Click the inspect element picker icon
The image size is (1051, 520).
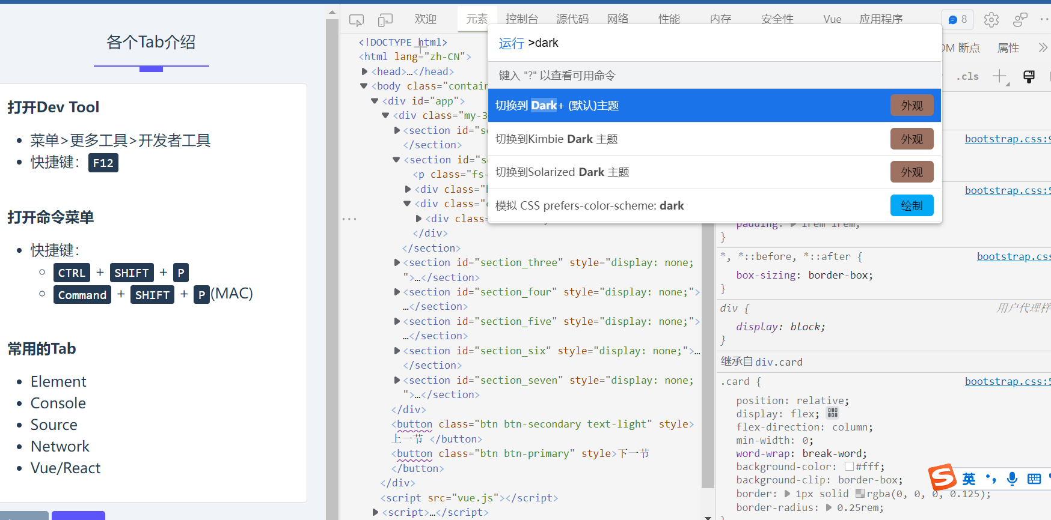357,20
